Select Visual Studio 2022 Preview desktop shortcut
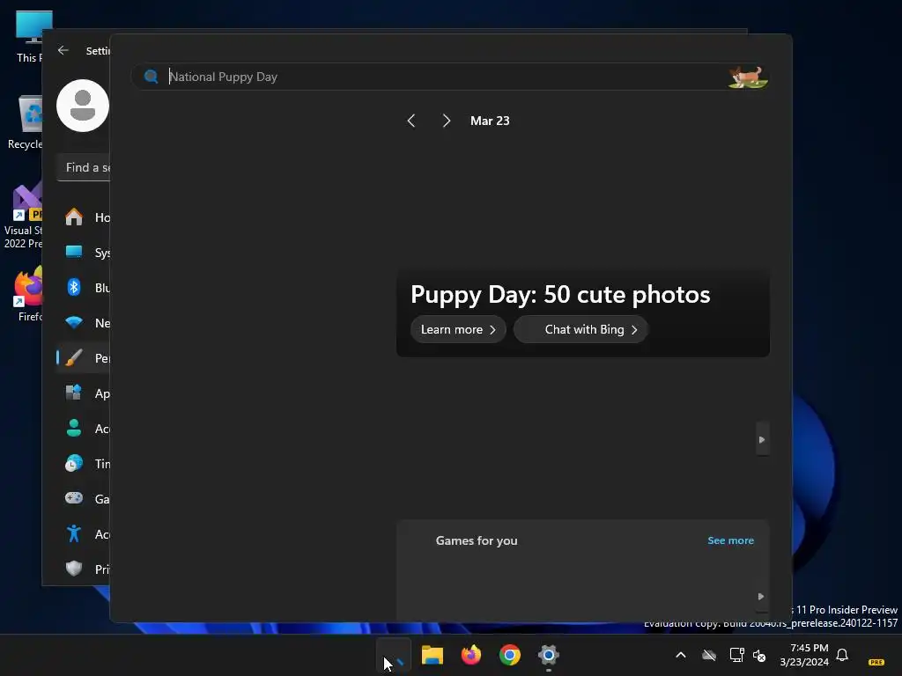Screen dimensions: 902x676 click(23, 216)
